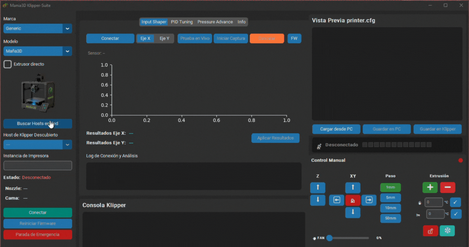Open Host de Klipper Descubierto dropdown
Viewport: 469px width, 247px height.
point(38,145)
